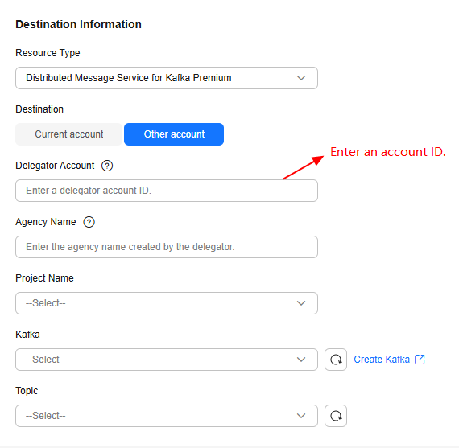Focus the delegator account ID field

pyautogui.click(x=167, y=191)
